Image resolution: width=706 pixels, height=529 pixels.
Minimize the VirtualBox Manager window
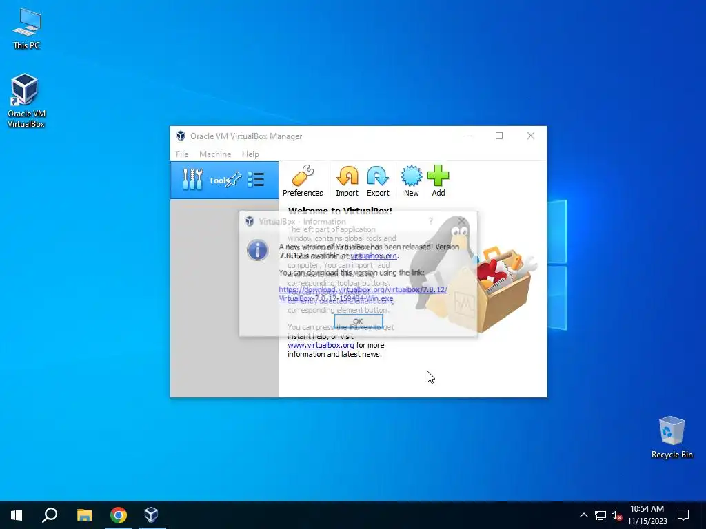click(468, 136)
